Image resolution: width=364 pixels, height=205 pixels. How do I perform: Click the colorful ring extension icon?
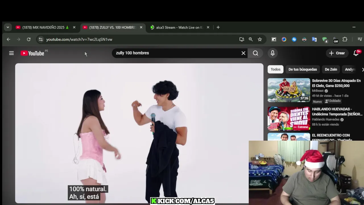click(284, 39)
